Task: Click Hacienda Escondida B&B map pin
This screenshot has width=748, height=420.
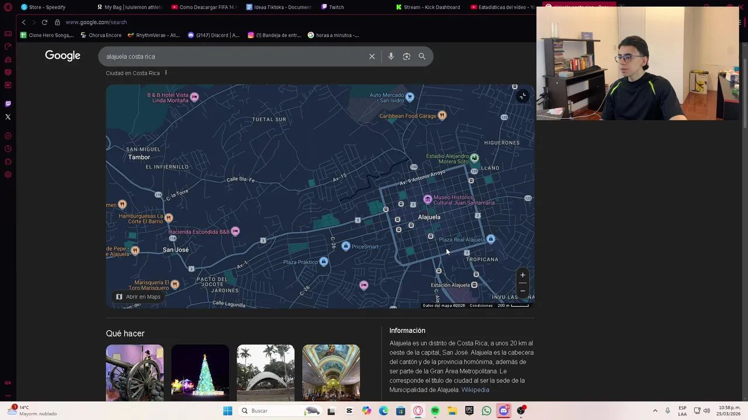Action: coord(235,232)
